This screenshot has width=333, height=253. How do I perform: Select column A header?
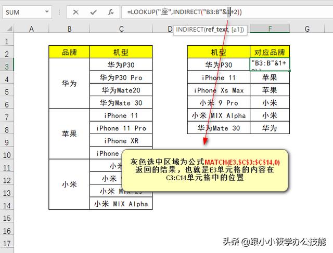coord(31,29)
